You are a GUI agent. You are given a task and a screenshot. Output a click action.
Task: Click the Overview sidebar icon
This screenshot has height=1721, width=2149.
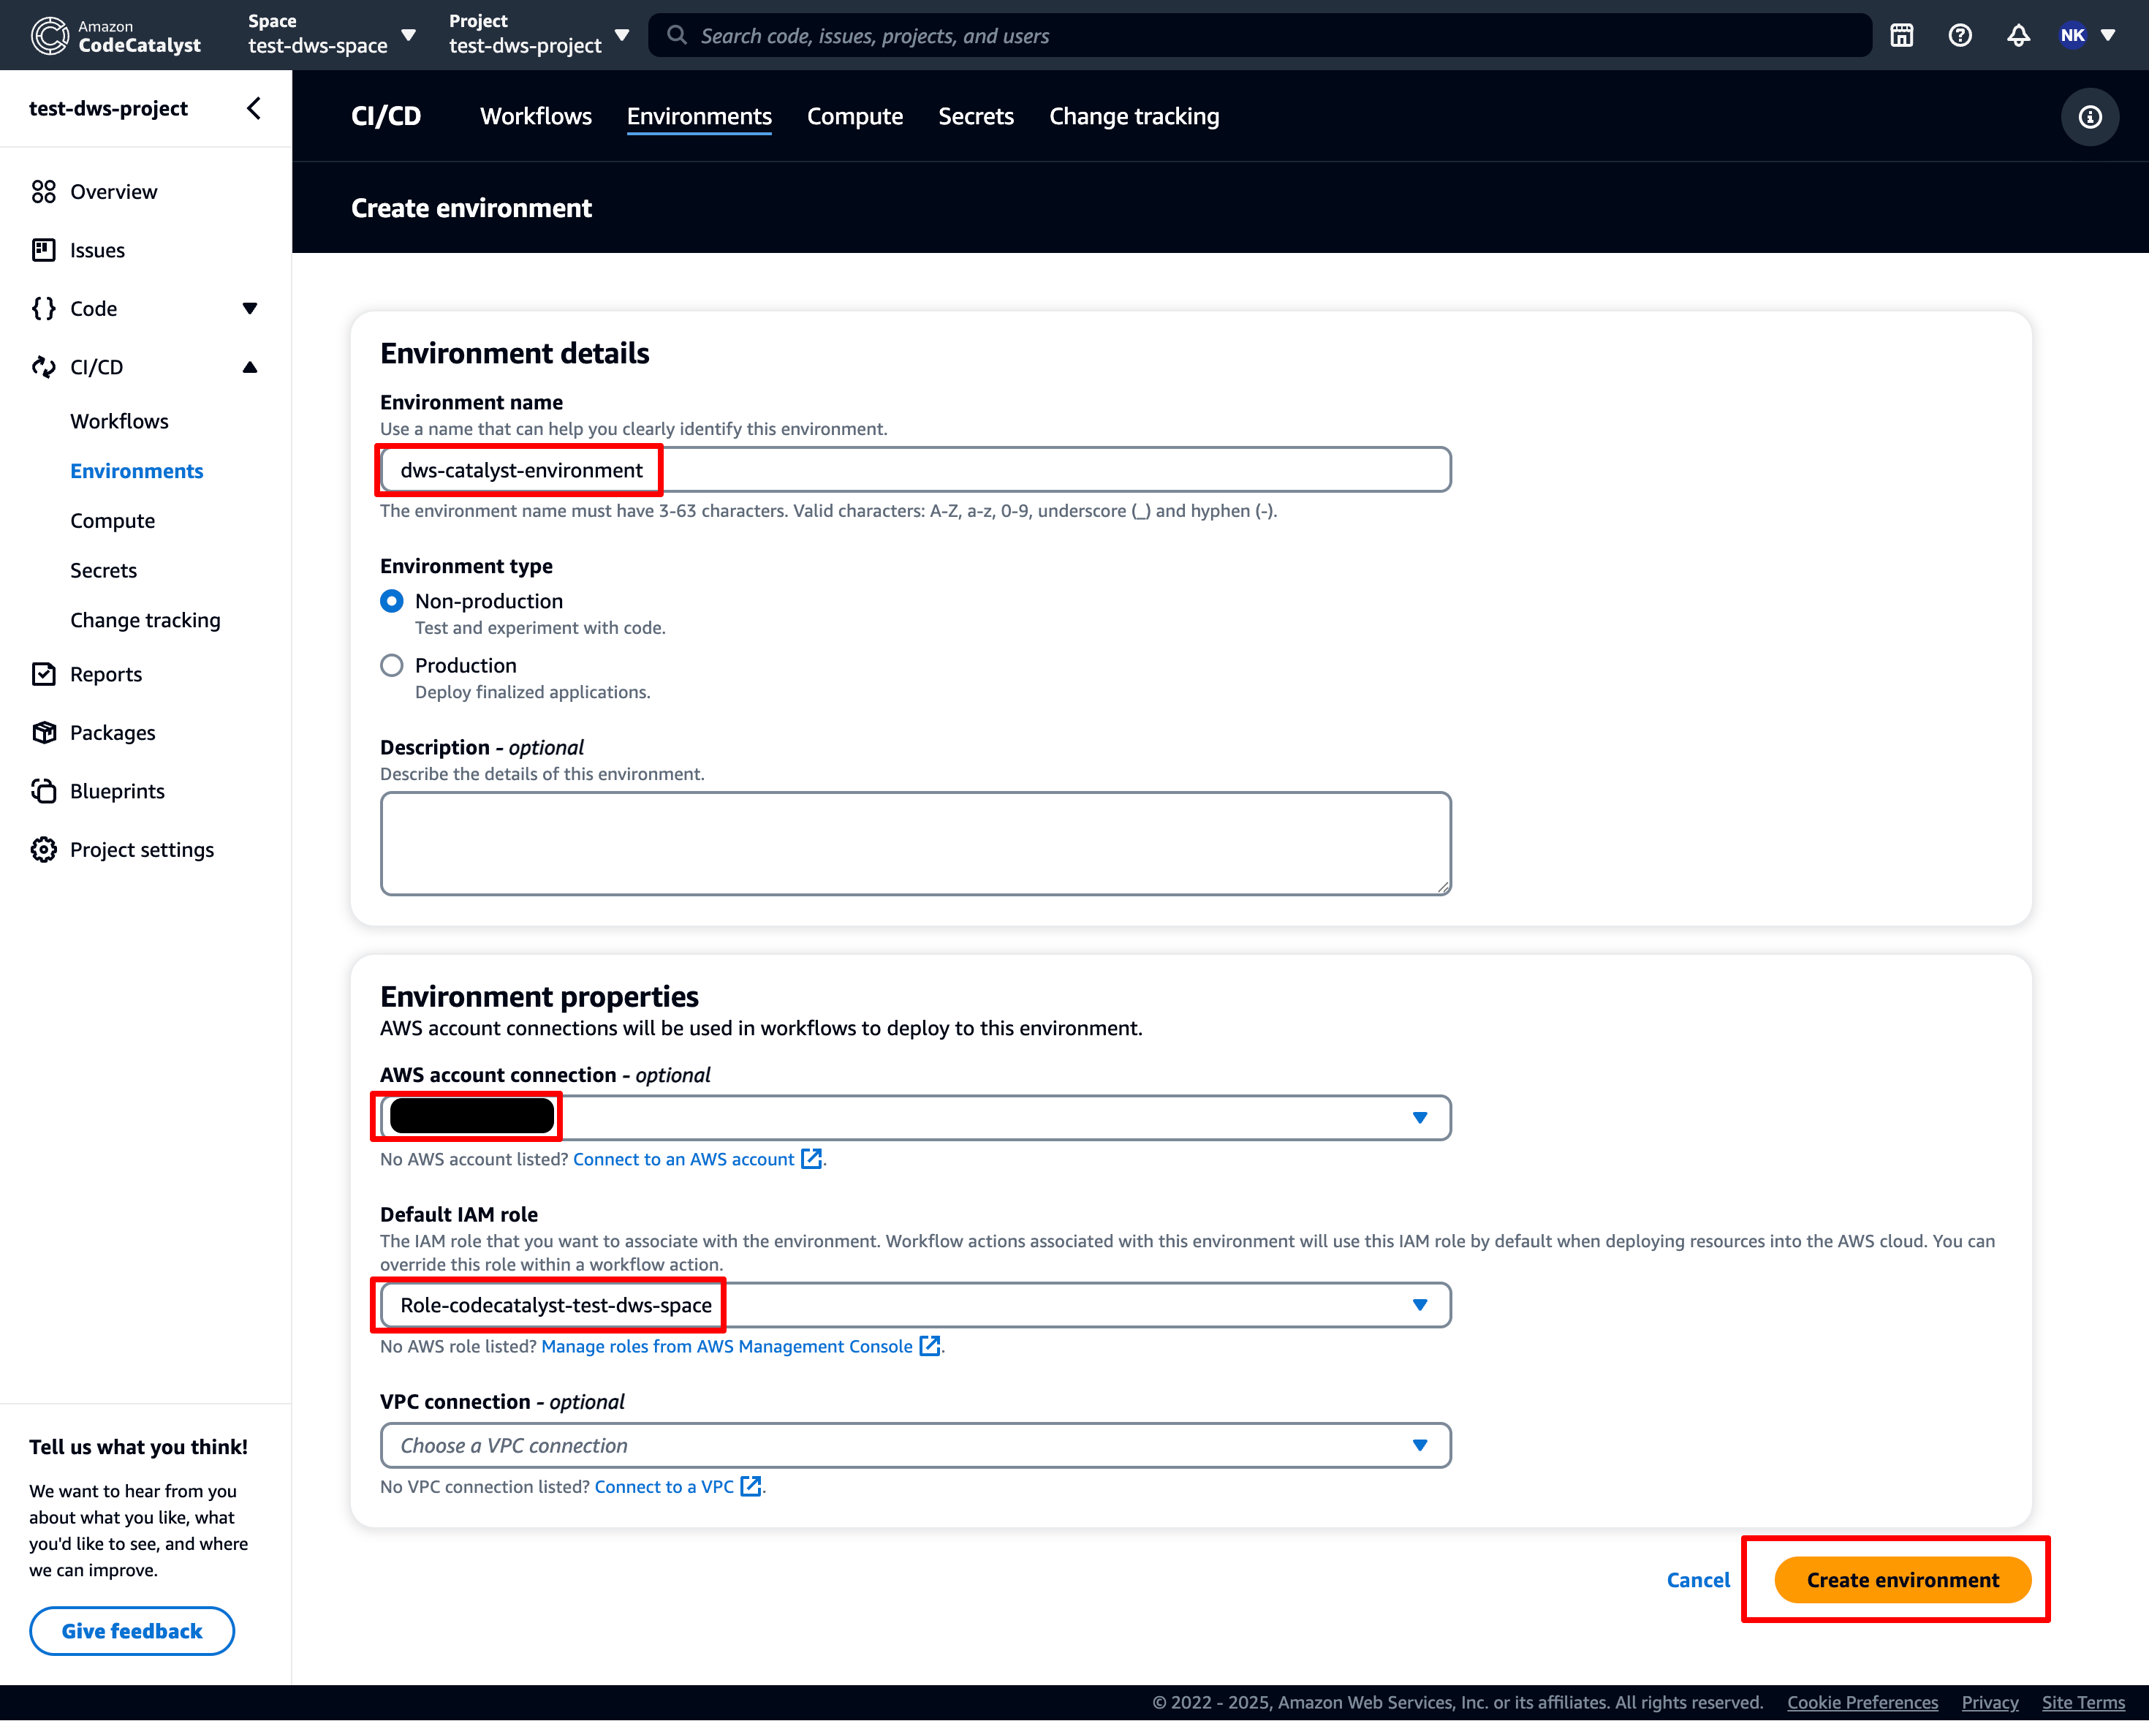[x=44, y=192]
